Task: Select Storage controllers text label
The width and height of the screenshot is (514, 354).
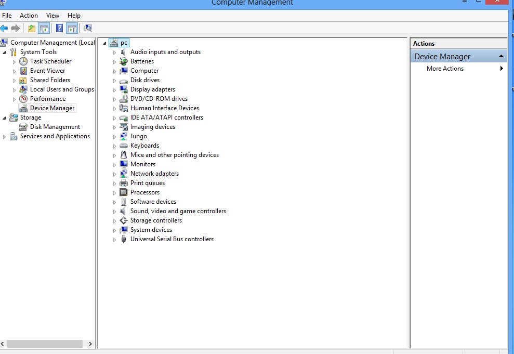Action: [156, 220]
